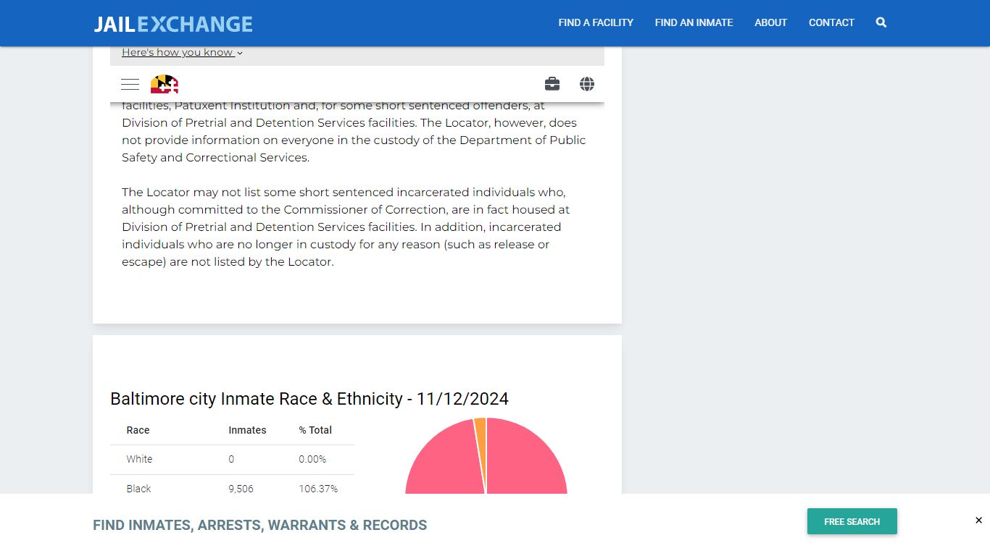Click the Free Search button
The height and width of the screenshot is (556, 990).
852,521
